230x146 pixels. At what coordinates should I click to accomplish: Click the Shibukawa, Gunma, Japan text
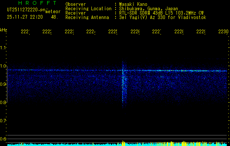[x=148, y=9]
